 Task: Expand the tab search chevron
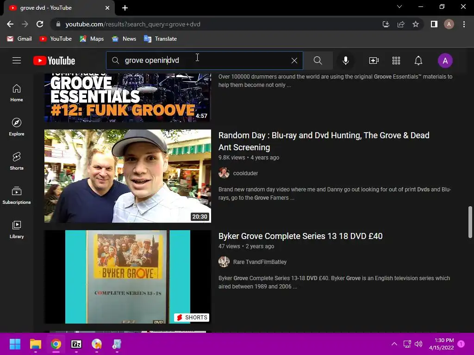coord(399,6)
